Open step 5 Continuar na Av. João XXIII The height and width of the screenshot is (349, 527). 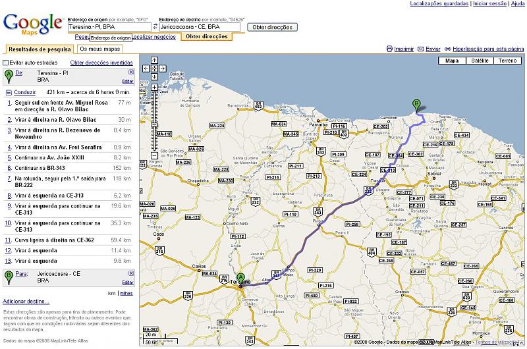click(x=69, y=157)
